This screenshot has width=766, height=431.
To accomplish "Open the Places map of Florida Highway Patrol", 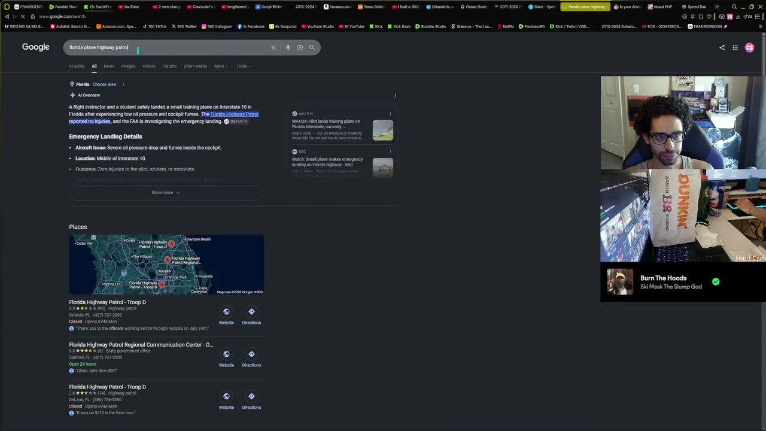I will (x=166, y=265).
